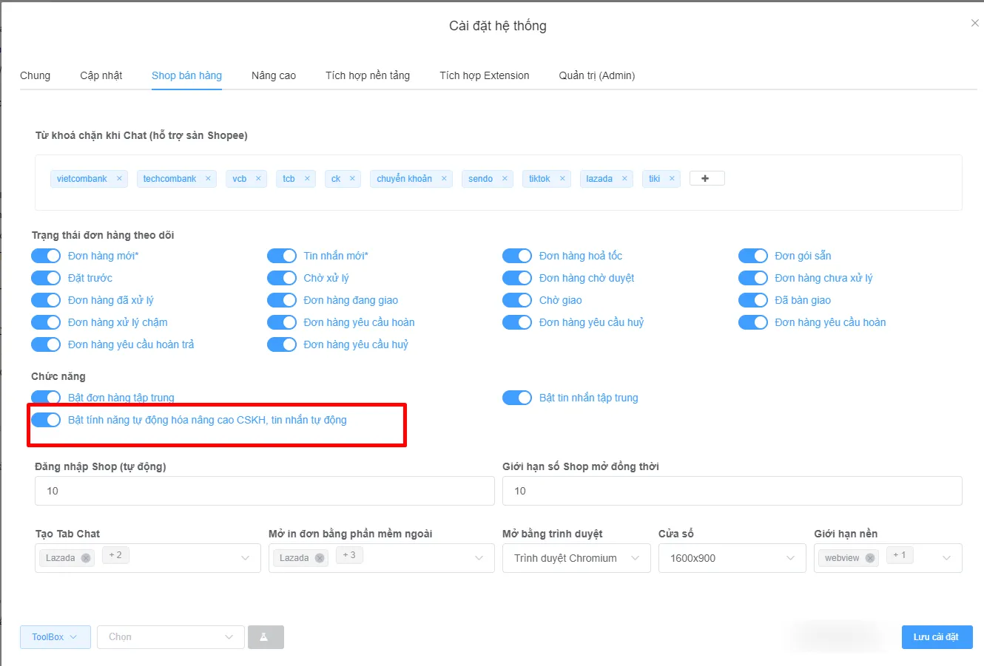Click the flask icon button beside Chọn
Viewport: 984px width, 666px height.
[x=266, y=637]
